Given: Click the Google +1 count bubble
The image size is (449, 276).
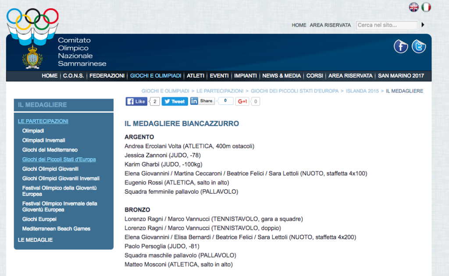Looking at the screenshot, I should (256, 101).
